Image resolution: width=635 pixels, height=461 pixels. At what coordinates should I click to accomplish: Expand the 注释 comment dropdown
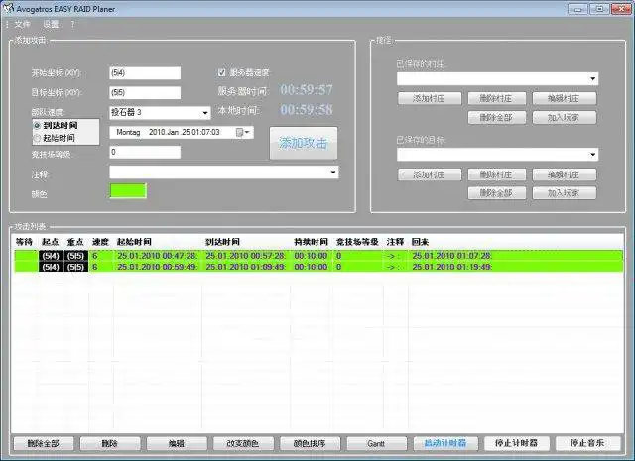pos(333,173)
